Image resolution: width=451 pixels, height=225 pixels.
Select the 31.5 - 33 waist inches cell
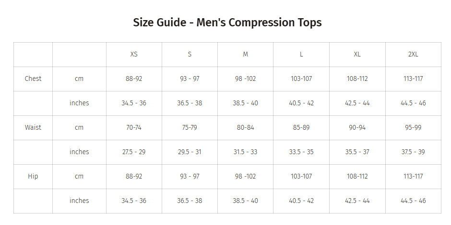coord(245,152)
